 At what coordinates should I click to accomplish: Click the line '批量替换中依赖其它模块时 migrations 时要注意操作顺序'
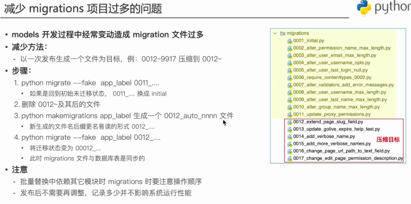click(111, 182)
